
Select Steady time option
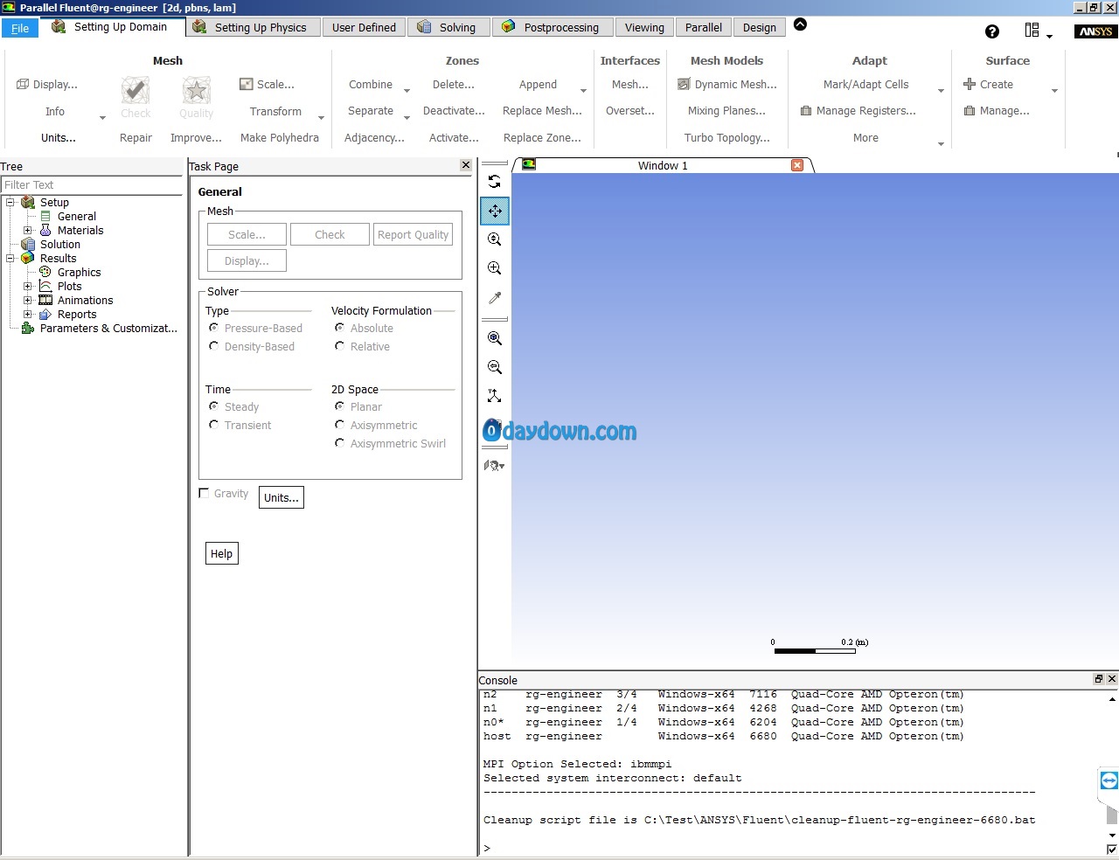(233, 407)
